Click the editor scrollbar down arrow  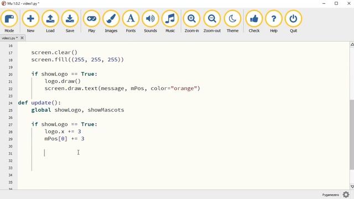pyautogui.click(x=352, y=187)
